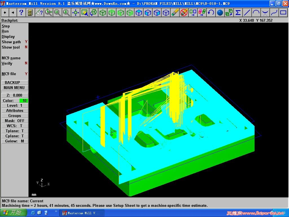
Task: Select the Zoom window magnifier icon
Action: (x=58, y=13)
